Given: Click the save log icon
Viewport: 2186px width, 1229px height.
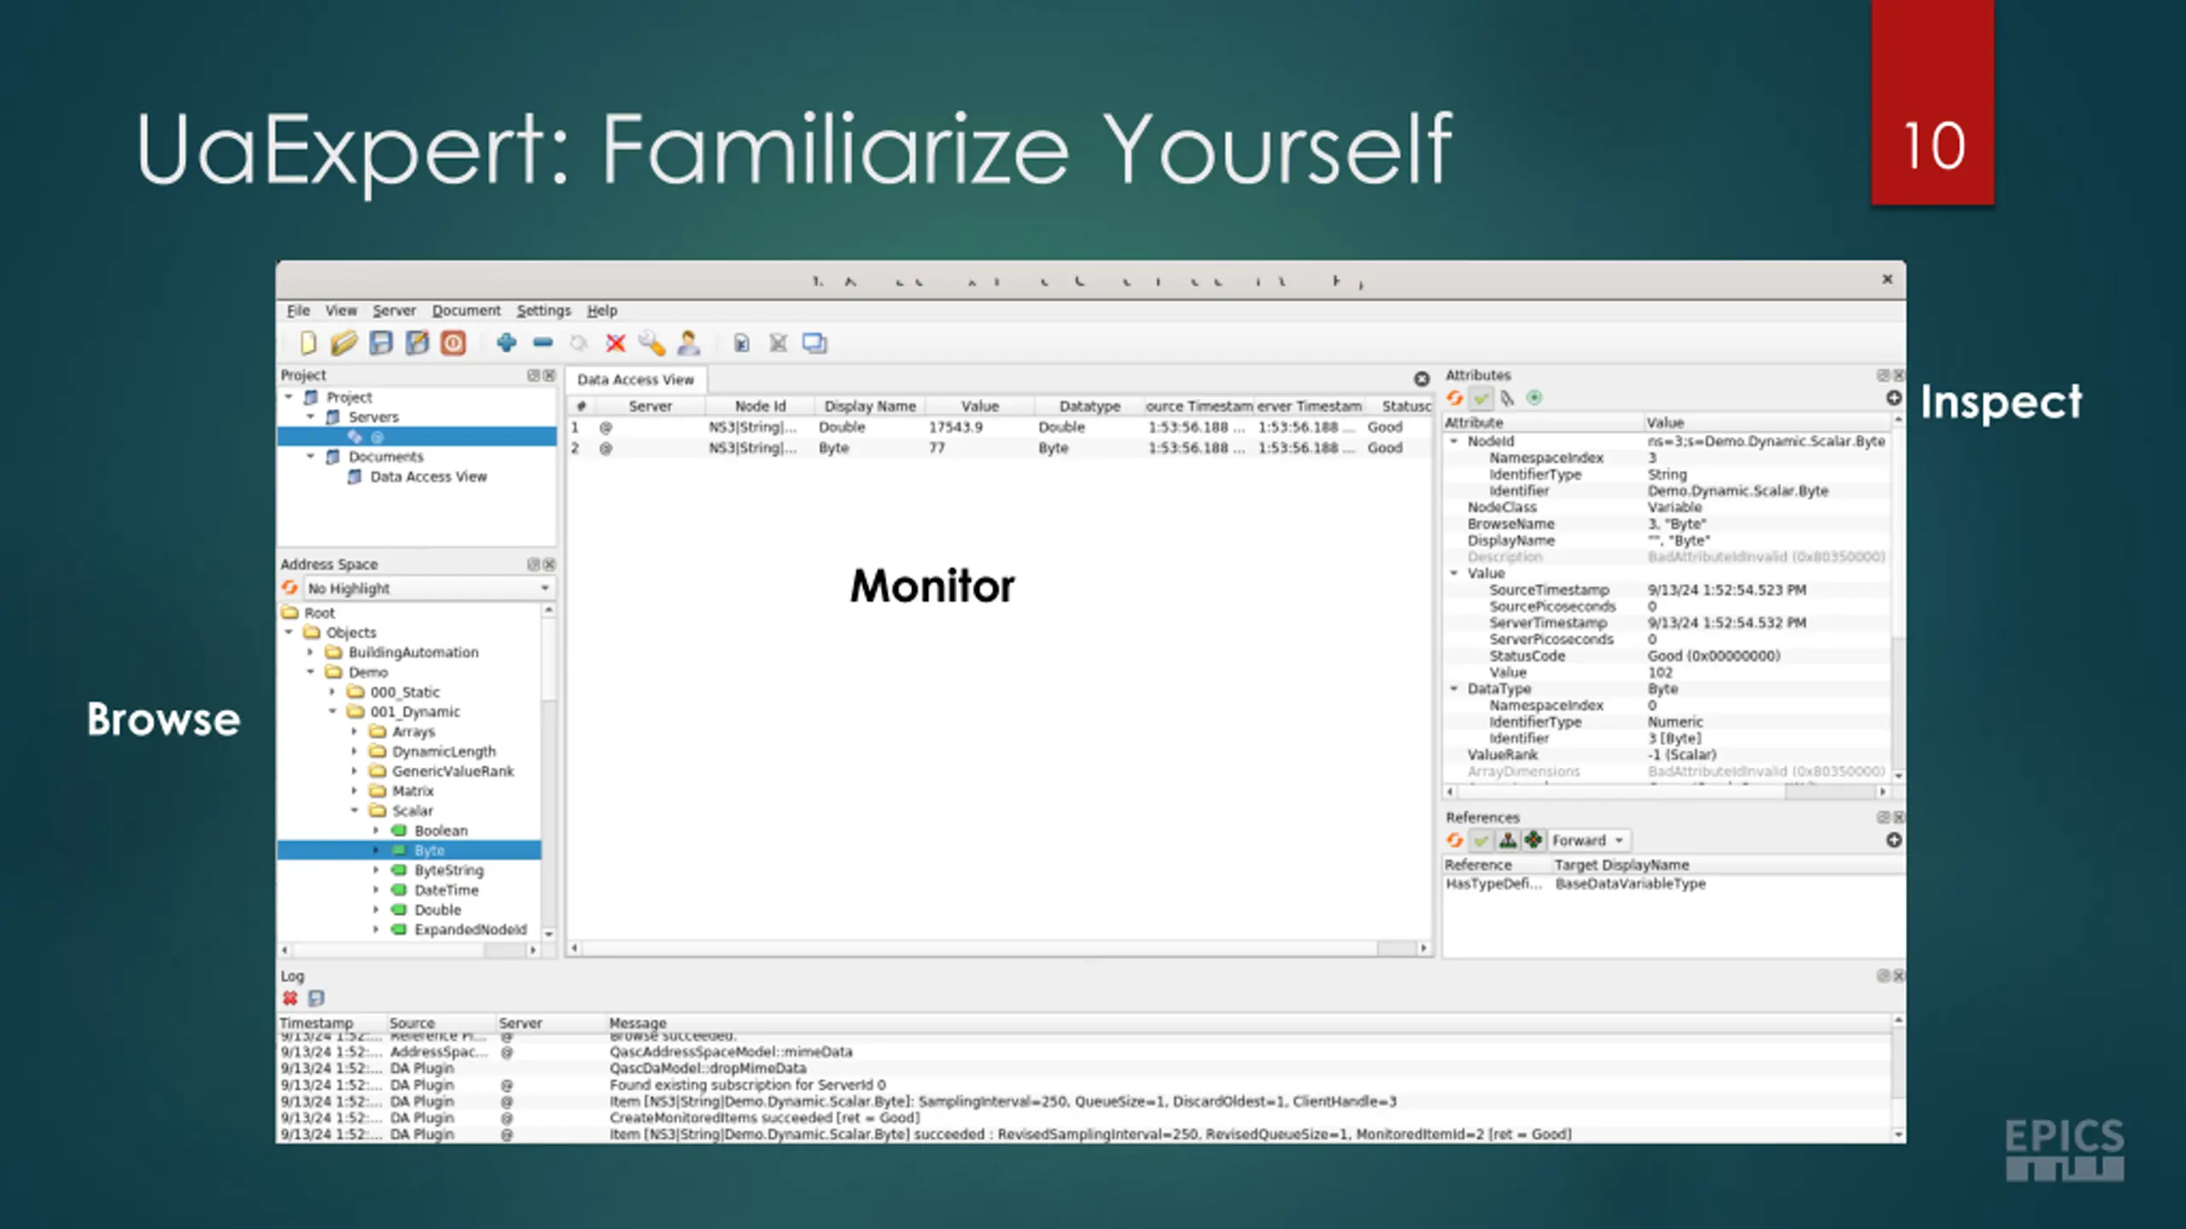Looking at the screenshot, I should point(316,998).
